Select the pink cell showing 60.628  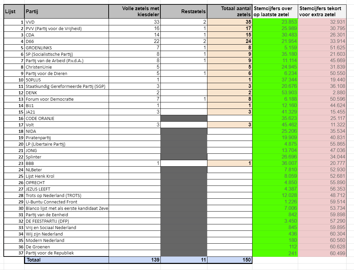(322, 247)
